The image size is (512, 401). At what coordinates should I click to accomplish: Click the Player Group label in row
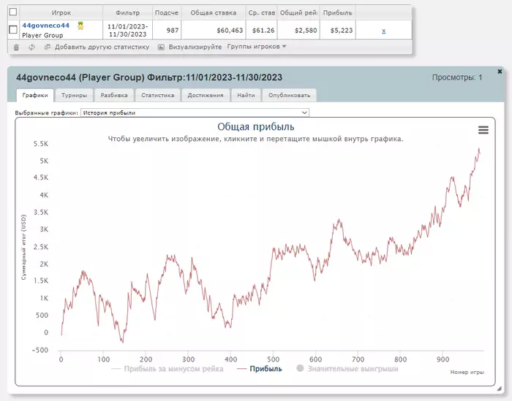pos(42,35)
